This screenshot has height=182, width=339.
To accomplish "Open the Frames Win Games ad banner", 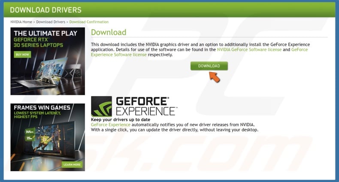I will click(48, 137).
